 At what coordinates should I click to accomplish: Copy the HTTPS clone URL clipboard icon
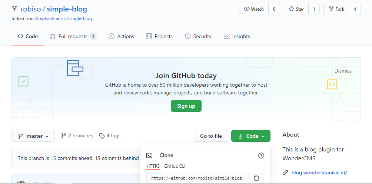[256, 178]
